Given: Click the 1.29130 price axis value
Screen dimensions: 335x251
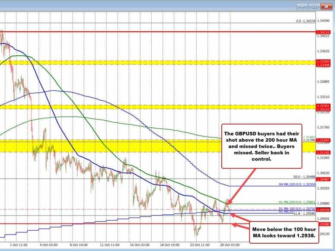Looking at the screenshot, I should pos(323,234).
